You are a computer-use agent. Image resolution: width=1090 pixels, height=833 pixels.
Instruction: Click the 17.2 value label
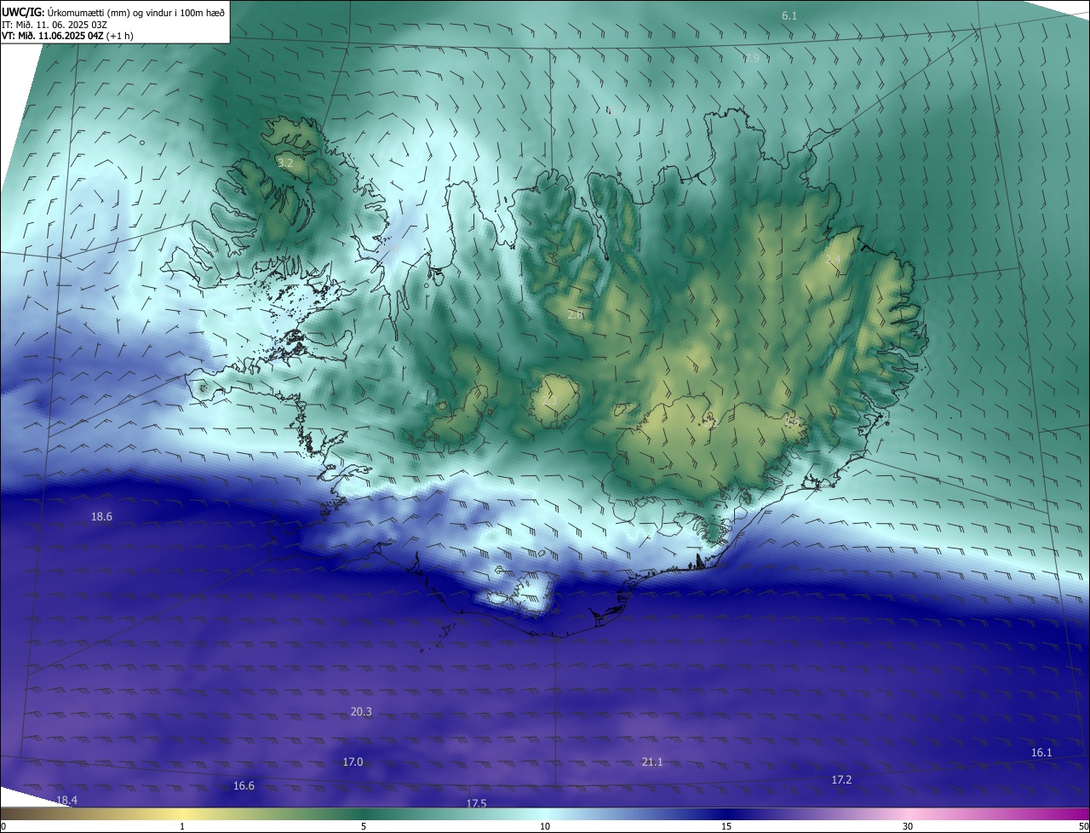click(x=841, y=780)
